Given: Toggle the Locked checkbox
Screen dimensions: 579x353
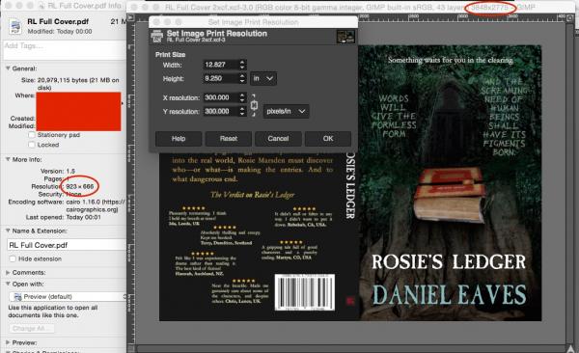Looking at the screenshot, I should [32, 145].
